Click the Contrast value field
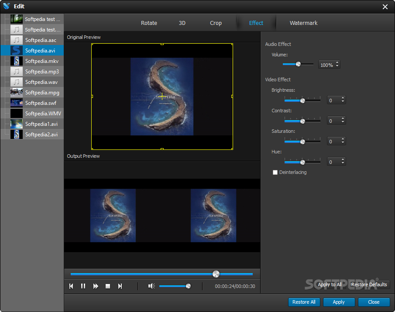Viewport: 395px width, 312px height. click(334, 121)
